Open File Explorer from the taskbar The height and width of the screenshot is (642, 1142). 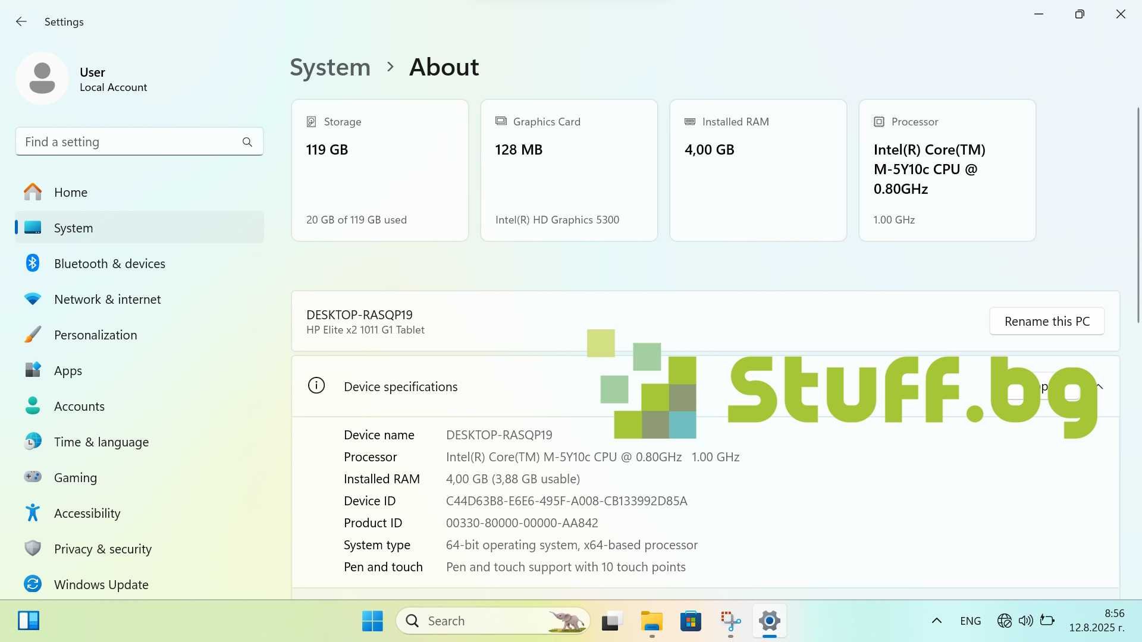[651, 621]
